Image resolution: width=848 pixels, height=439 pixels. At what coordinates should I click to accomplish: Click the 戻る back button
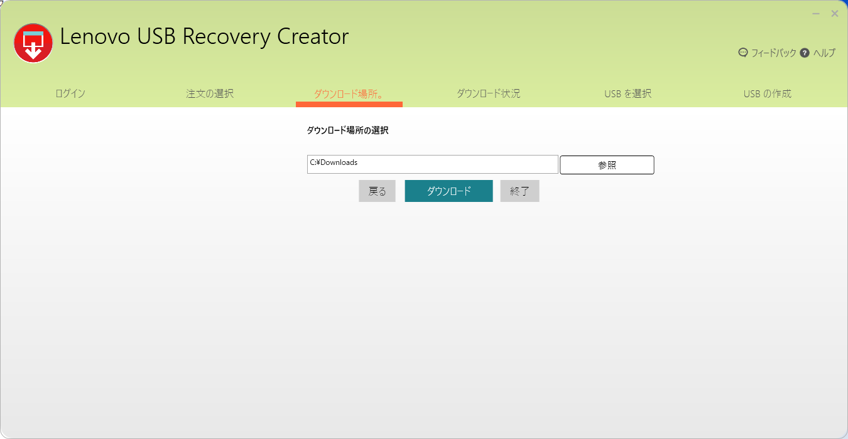click(377, 191)
